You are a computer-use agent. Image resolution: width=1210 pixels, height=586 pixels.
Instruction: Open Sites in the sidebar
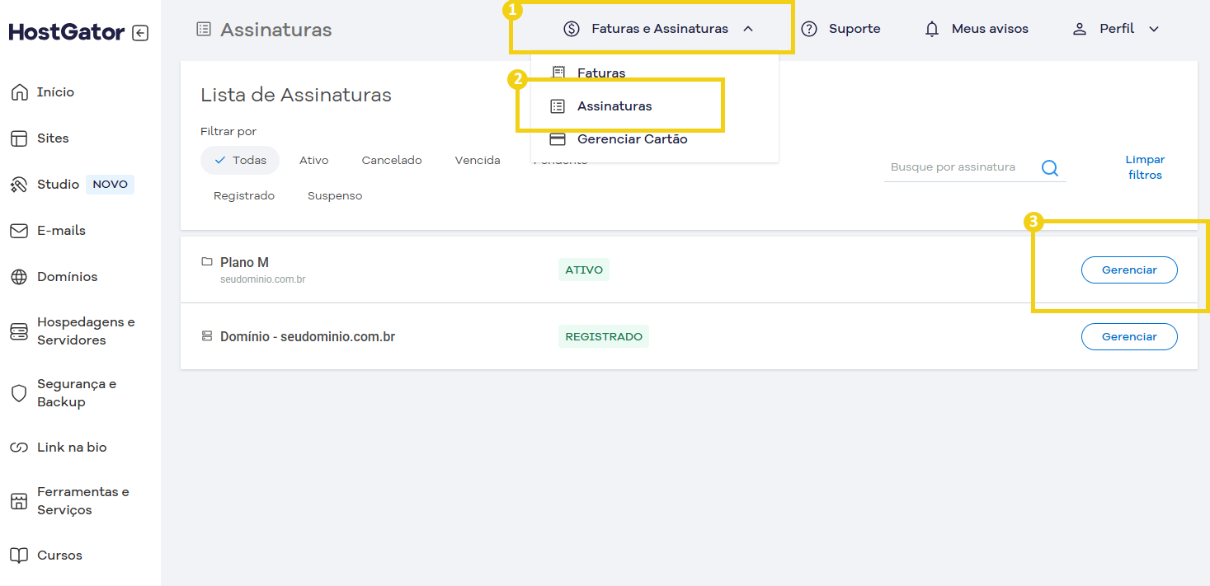[x=53, y=138]
